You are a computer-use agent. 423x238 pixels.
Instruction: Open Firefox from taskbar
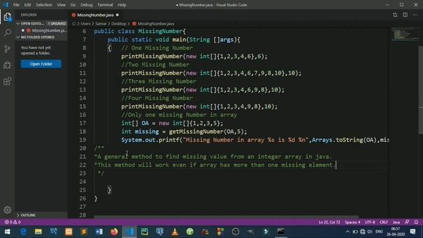click(x=114, y=231)
